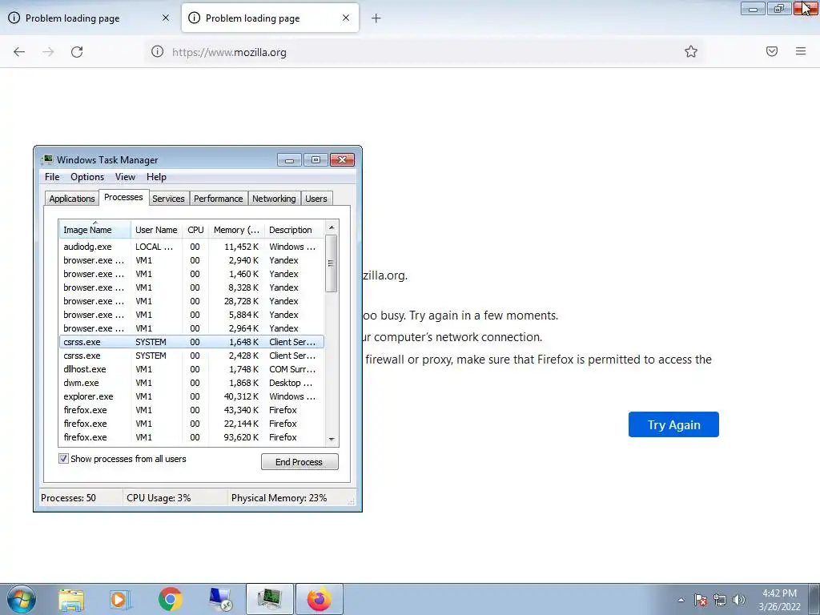Select Firefox taskbar button

pos(320,599)
